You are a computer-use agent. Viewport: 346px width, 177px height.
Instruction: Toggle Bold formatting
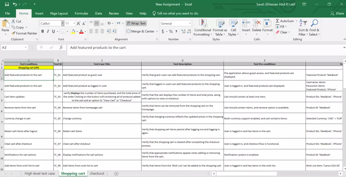click(43, 31)
